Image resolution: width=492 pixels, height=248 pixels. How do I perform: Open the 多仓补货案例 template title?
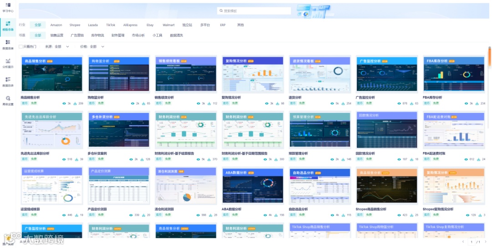(97, 154)
